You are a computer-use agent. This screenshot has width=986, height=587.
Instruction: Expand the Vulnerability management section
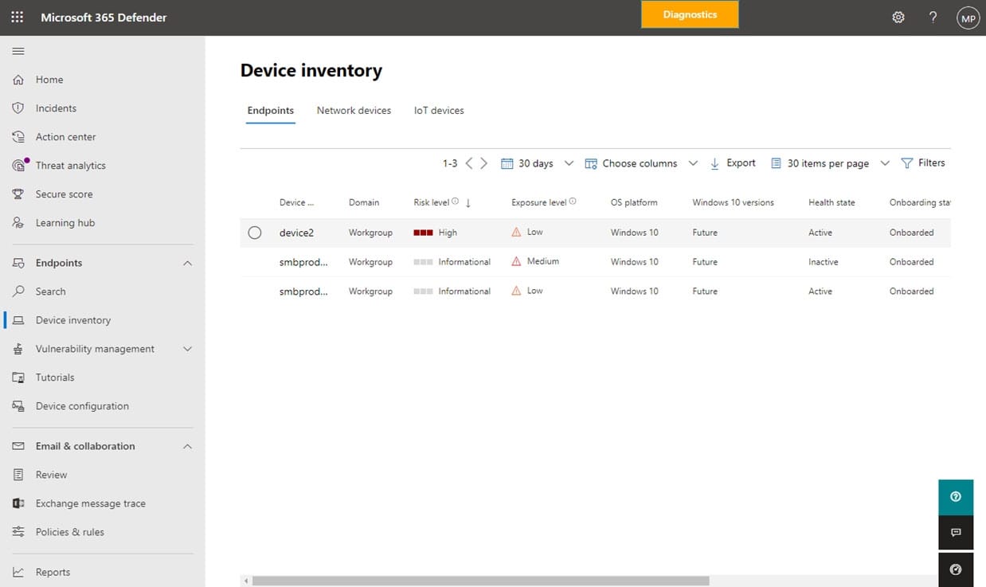click(x=188, y=349)
